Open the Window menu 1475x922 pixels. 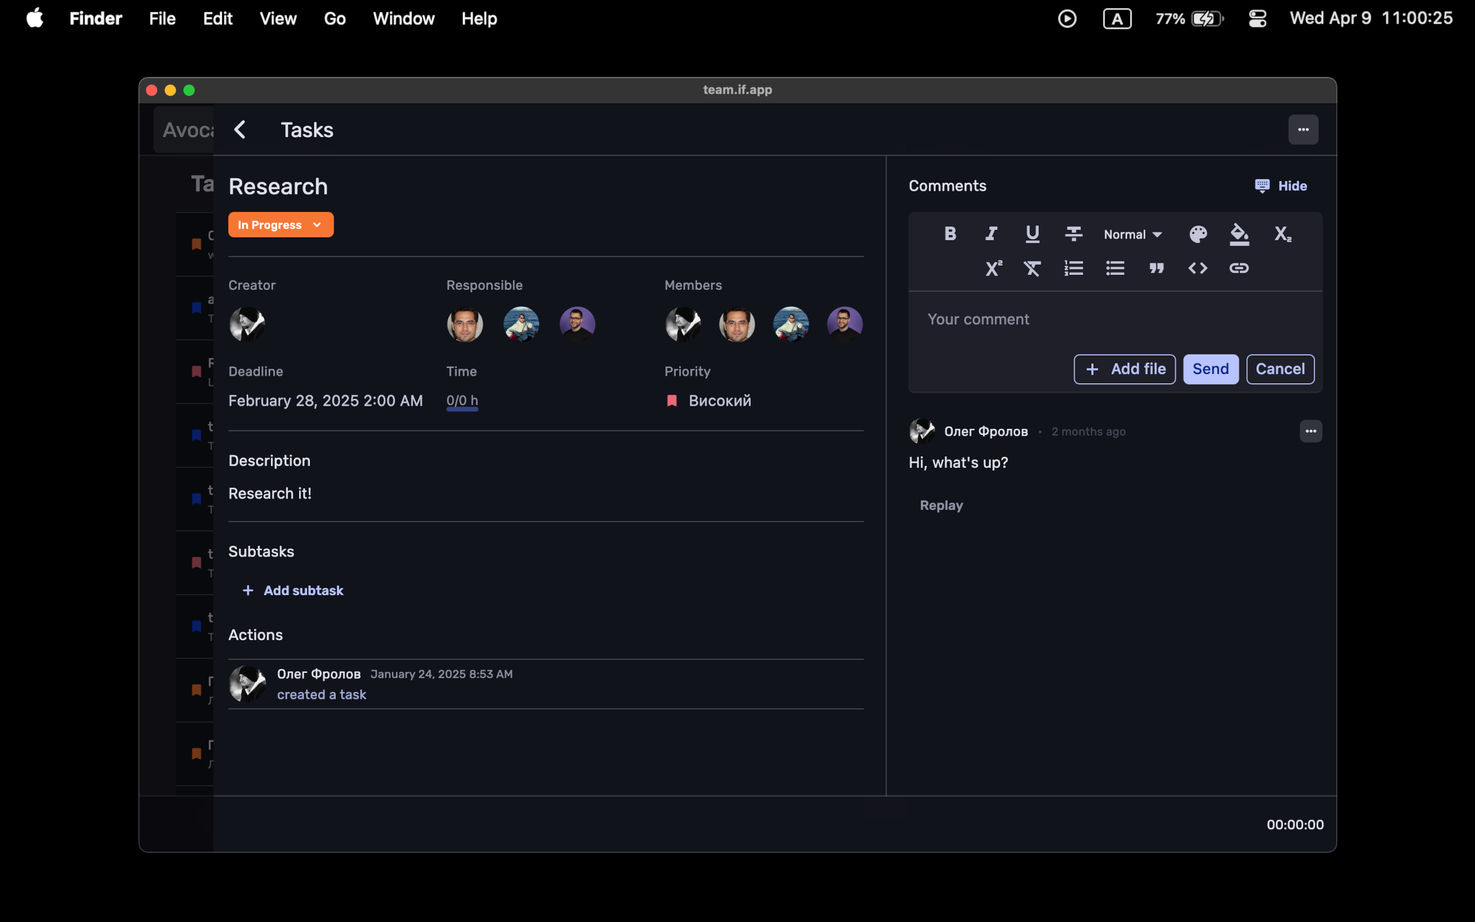coord(403,18)
